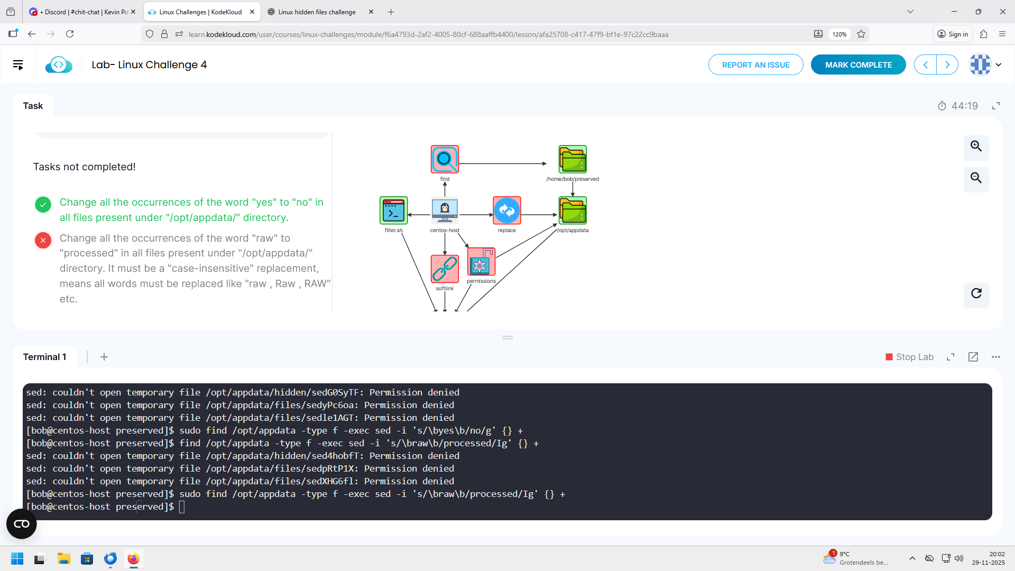Expand the Task panel to fullscreen
The width and height of the screenshot is (1015, 571).
point(996,106)
